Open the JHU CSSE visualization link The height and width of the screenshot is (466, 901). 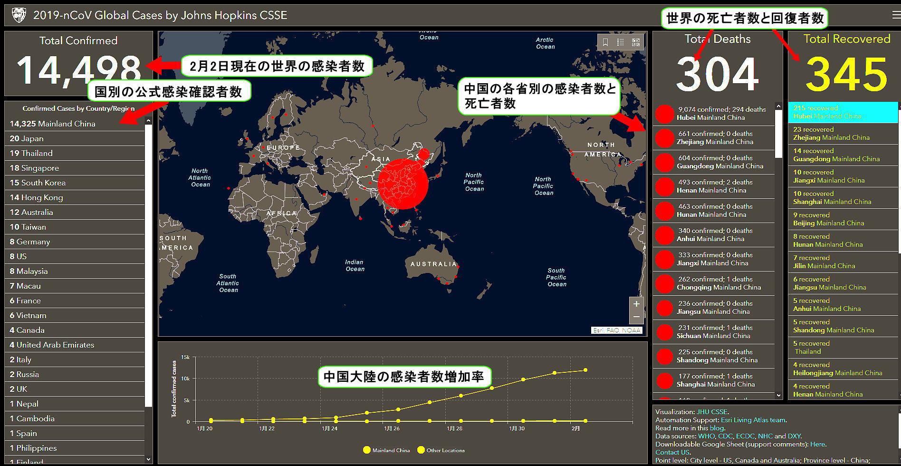pos(712,412)
